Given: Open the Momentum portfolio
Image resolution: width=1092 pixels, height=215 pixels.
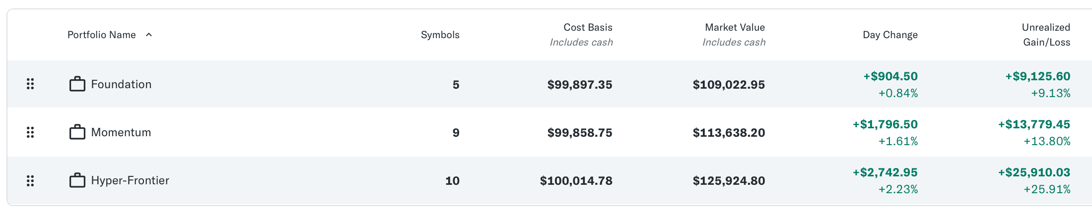Looking at the screenshot, I should point(121,132).
